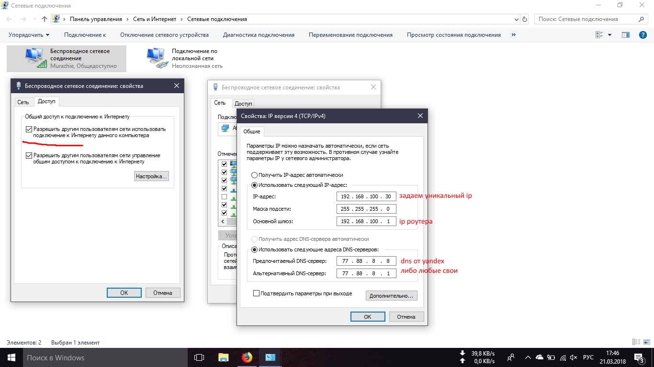Click the OneDrive cloud tray icon
The image size is (654, 367).
coord(540,357)
